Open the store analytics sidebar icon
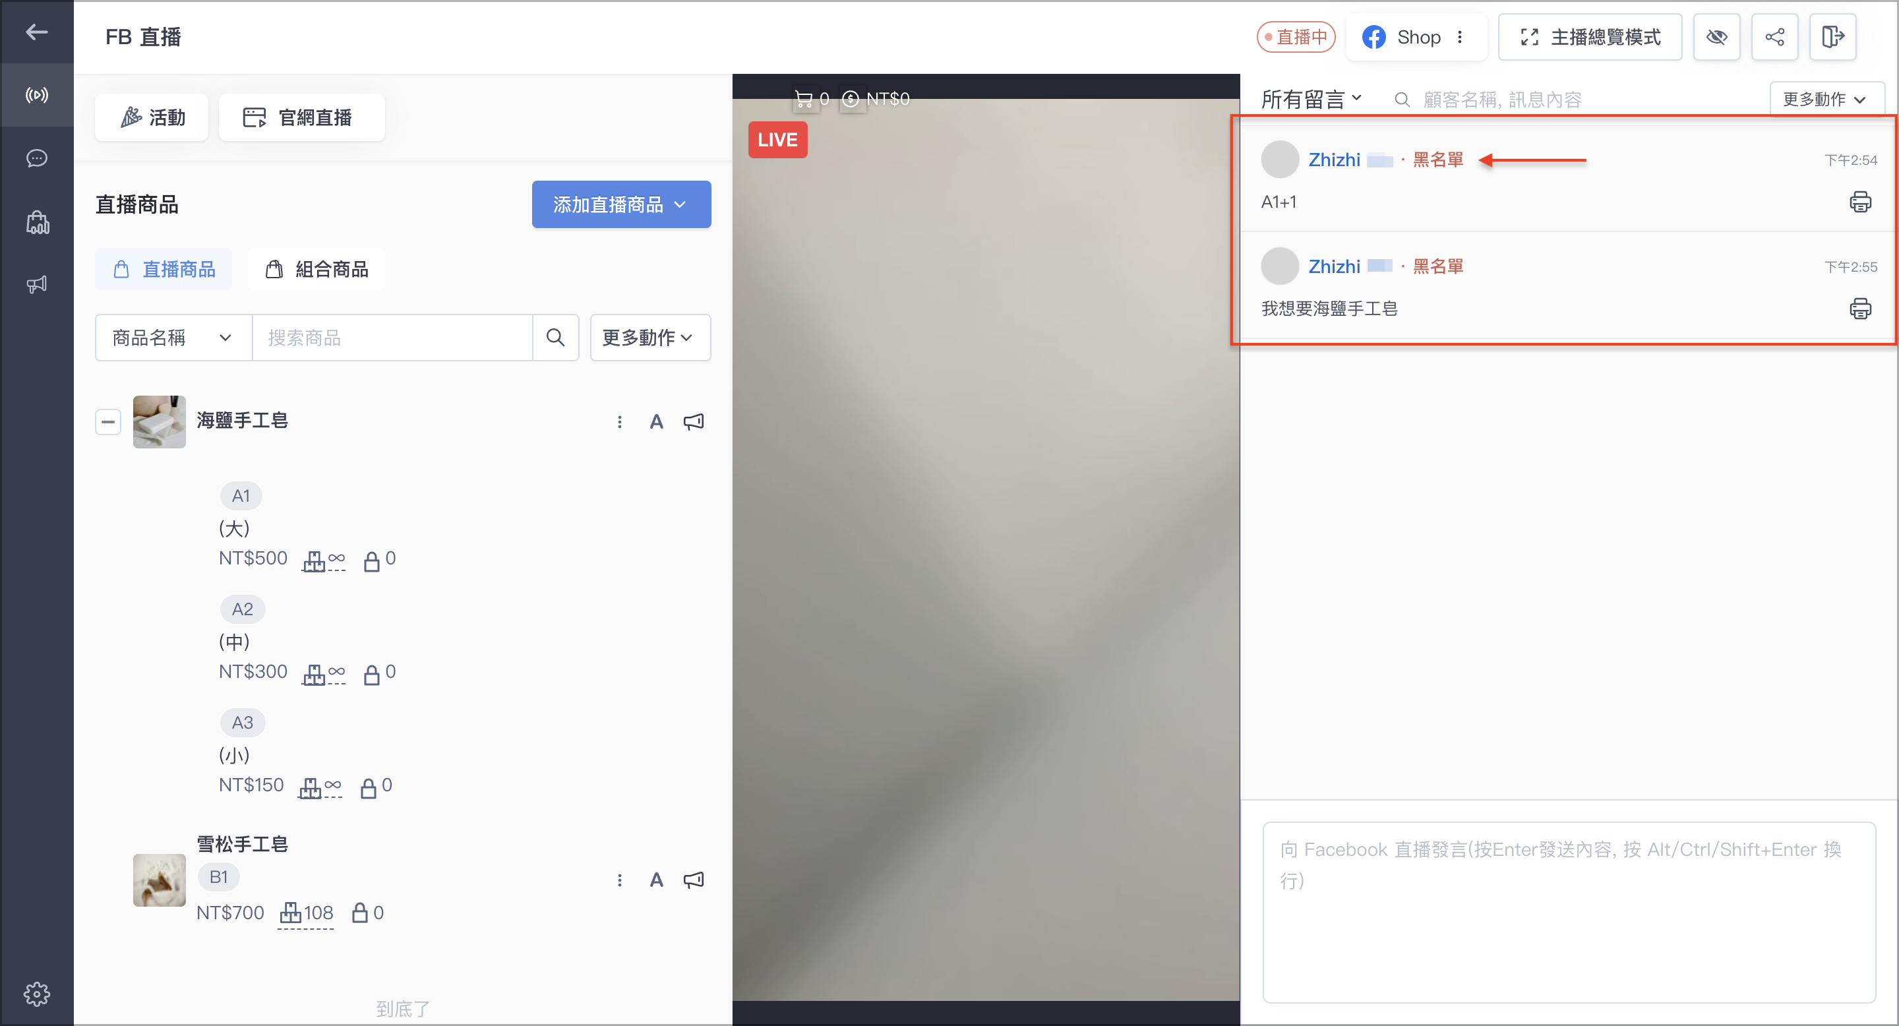 pos(37,222)
